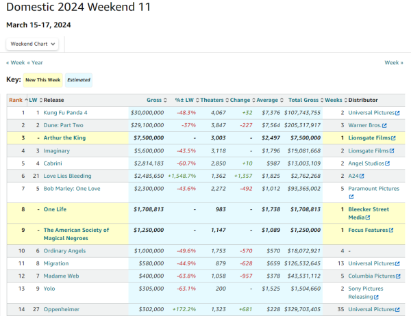Open the Ordinary Angels release link
411x316 pixels.
(64, 250)
